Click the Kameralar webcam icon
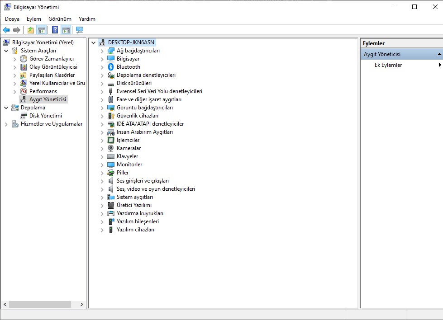The height and width of the screenshot is (320, 443). point(111,148)
